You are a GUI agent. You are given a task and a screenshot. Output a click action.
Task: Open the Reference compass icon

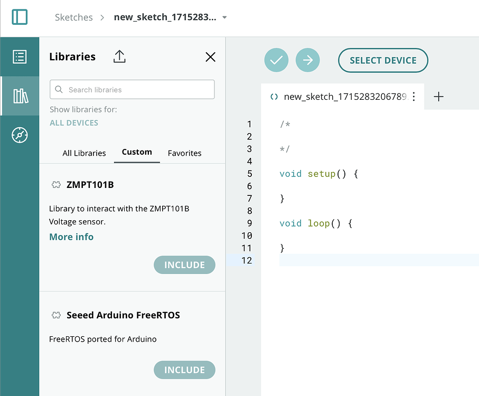(20, 135)
